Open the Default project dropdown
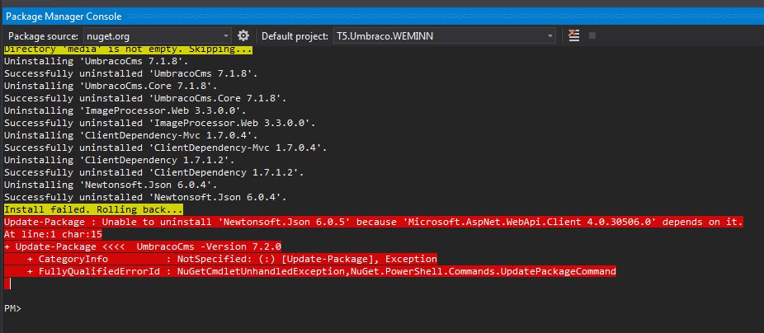Viewport: 764px width, 333px height. (444, 35)
